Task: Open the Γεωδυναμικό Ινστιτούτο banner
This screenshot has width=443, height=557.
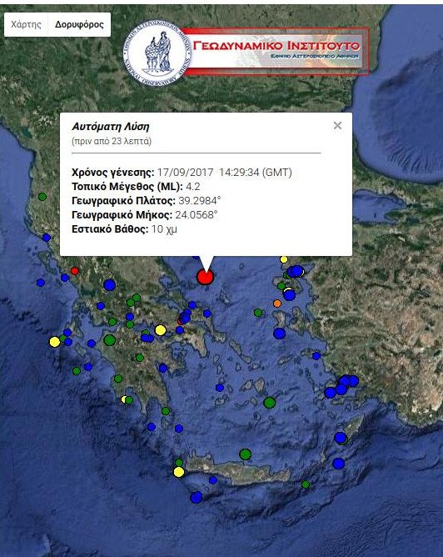Action: coord(275,52)
